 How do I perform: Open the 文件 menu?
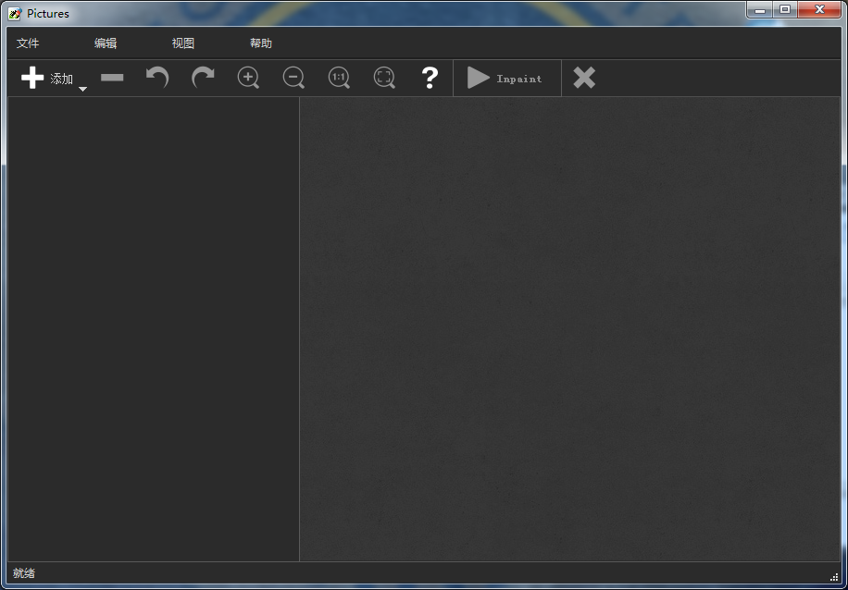(x=28, y=43)
